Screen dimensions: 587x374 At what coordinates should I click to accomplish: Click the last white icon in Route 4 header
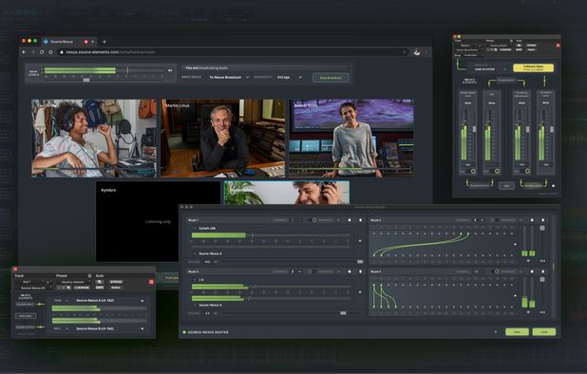tap(542, 271)
